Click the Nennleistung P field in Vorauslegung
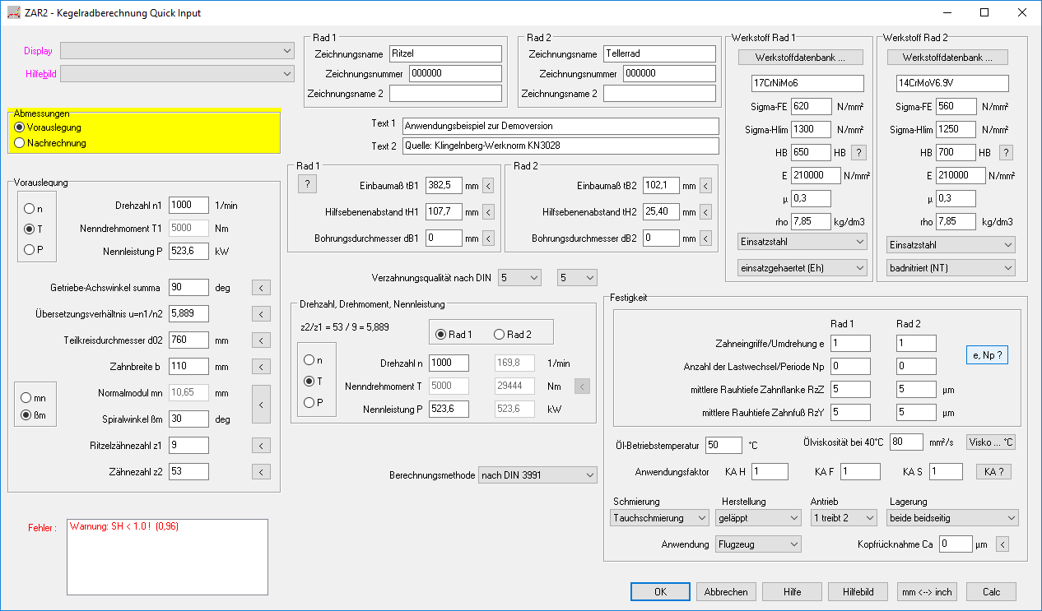The height and width of the screenshot is (611, 1042). click(x=188, y=251)
